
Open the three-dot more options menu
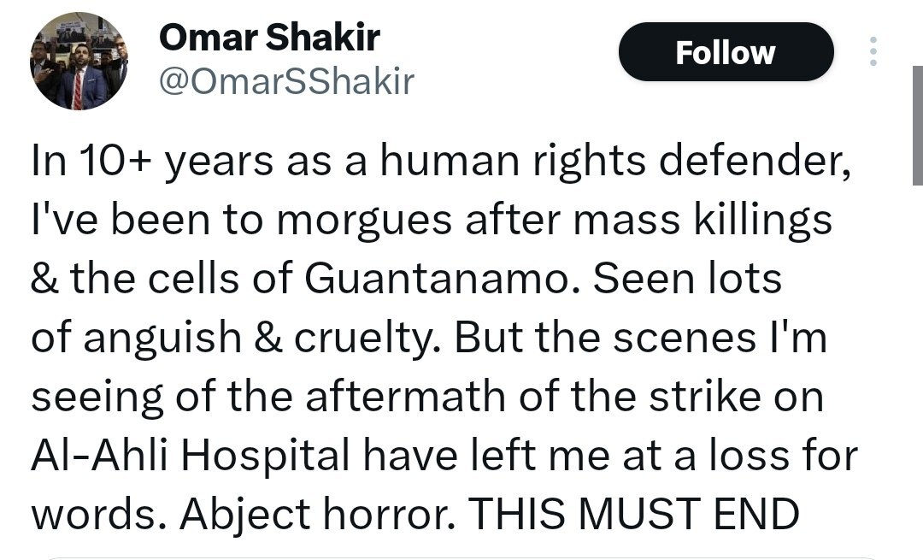(x=873, y=51)
